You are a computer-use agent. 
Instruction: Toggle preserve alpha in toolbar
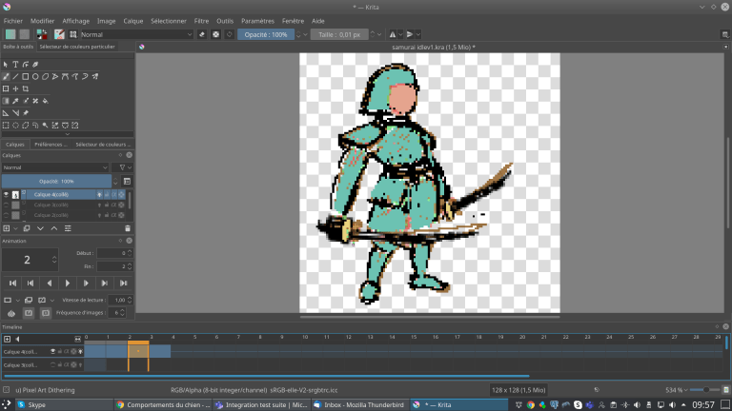215,34
